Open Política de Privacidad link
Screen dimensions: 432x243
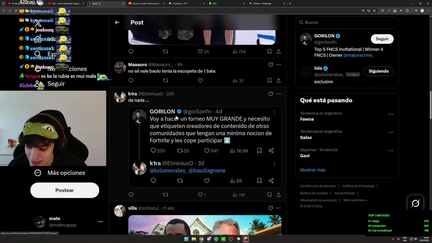coord(358,186)
